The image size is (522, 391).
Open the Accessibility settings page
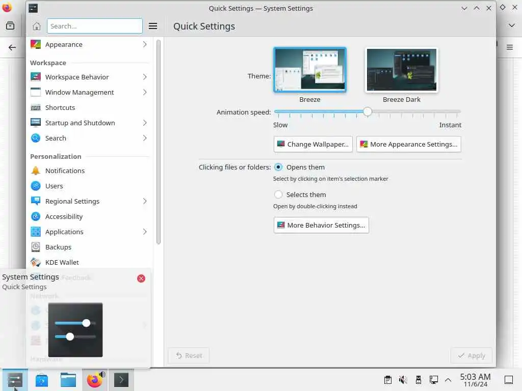89,216
